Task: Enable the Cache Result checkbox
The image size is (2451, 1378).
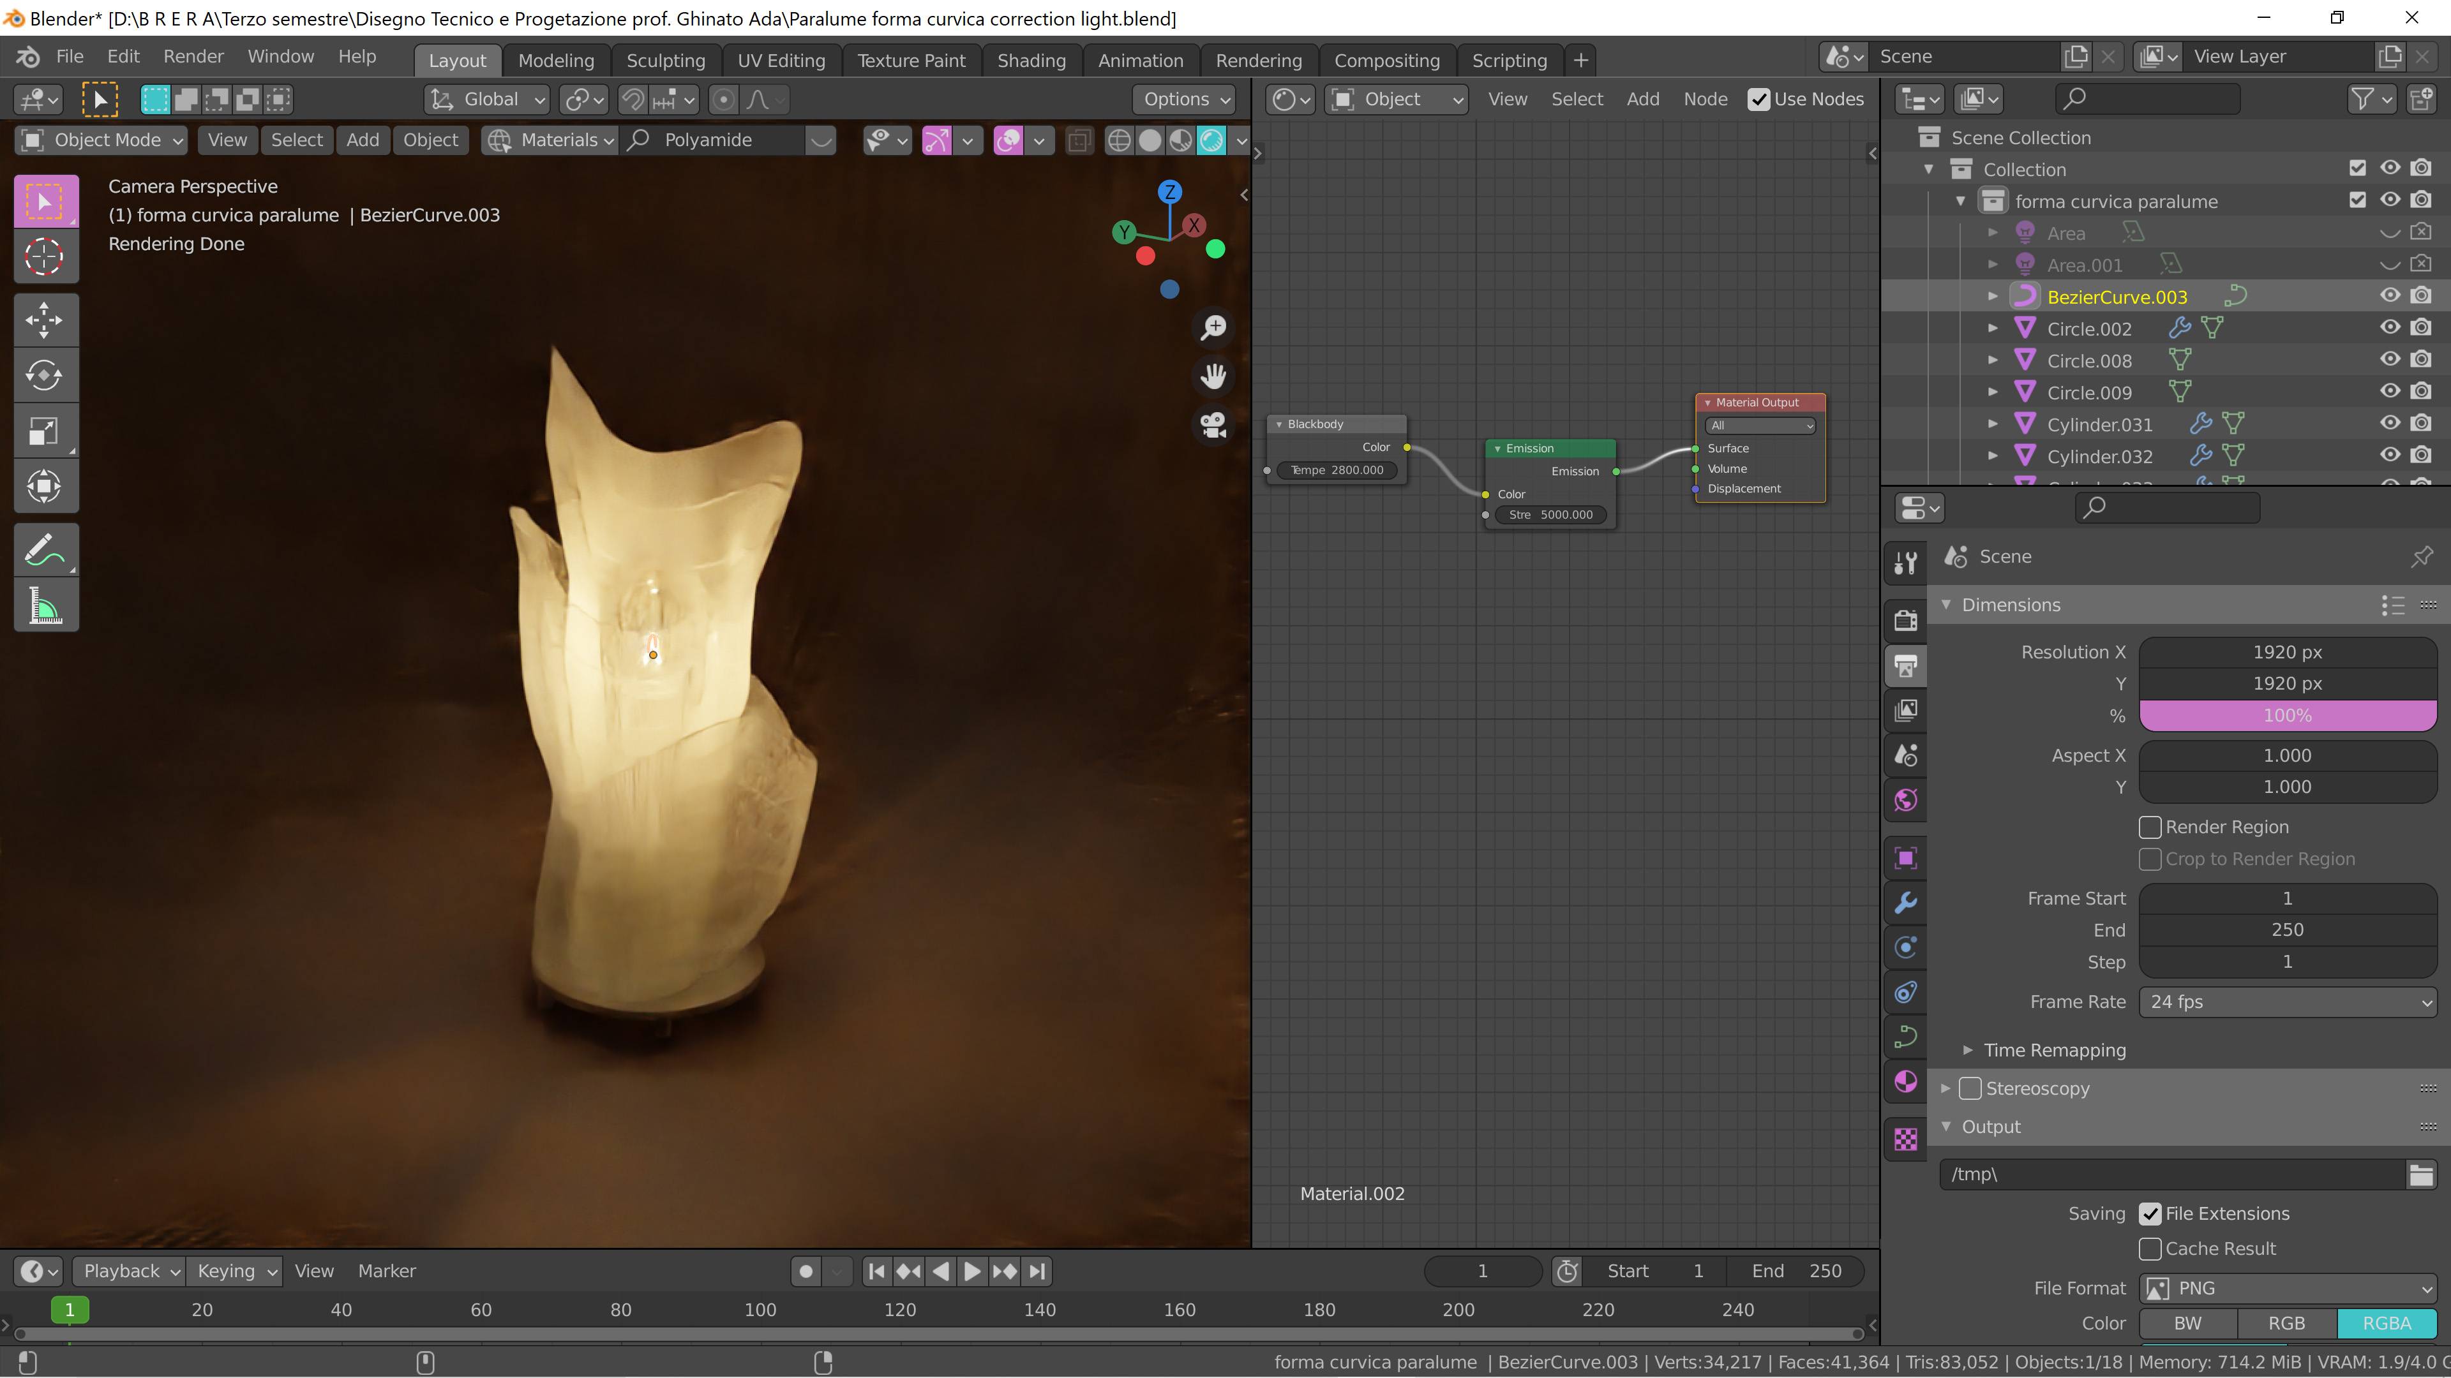Action: click(x=2149, y=1250)
